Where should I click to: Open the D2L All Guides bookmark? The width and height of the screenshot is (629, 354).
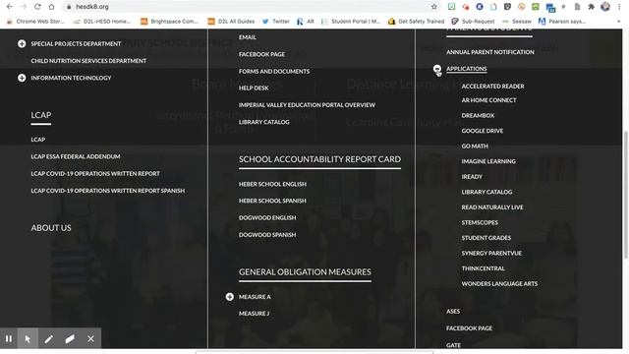pos(231,22)
